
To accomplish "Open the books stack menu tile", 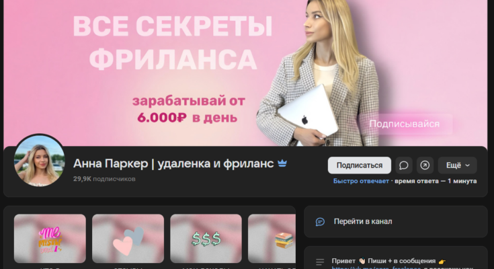I will pyautogui.click(x=272, y=238).
